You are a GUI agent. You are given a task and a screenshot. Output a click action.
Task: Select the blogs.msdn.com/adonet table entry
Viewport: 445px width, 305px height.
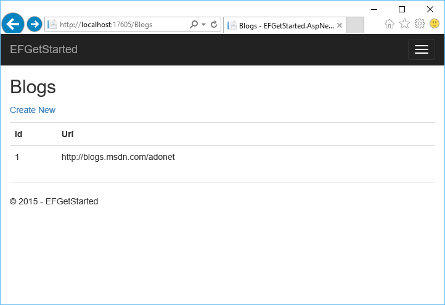(118, 157)
